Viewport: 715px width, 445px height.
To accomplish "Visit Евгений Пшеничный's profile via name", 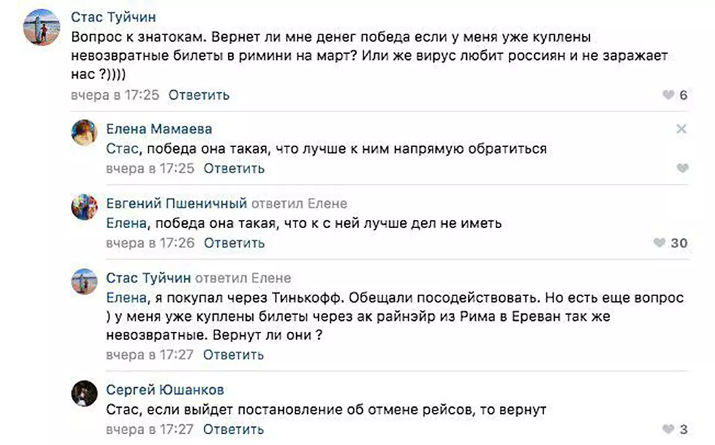I will pos(176,204).
